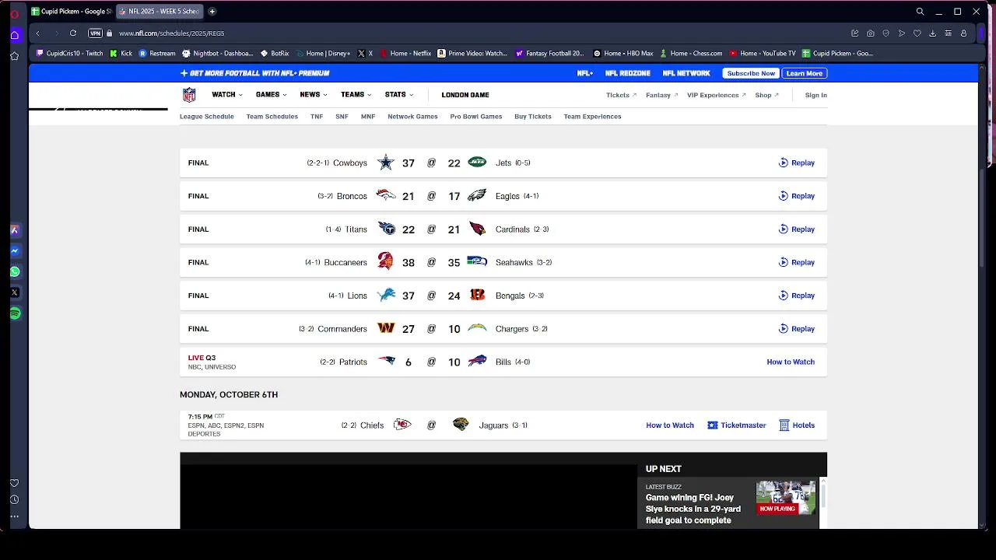Click the Ticketmaster icon link
This screenshot has width=996, height=560.
coord(736,425)
